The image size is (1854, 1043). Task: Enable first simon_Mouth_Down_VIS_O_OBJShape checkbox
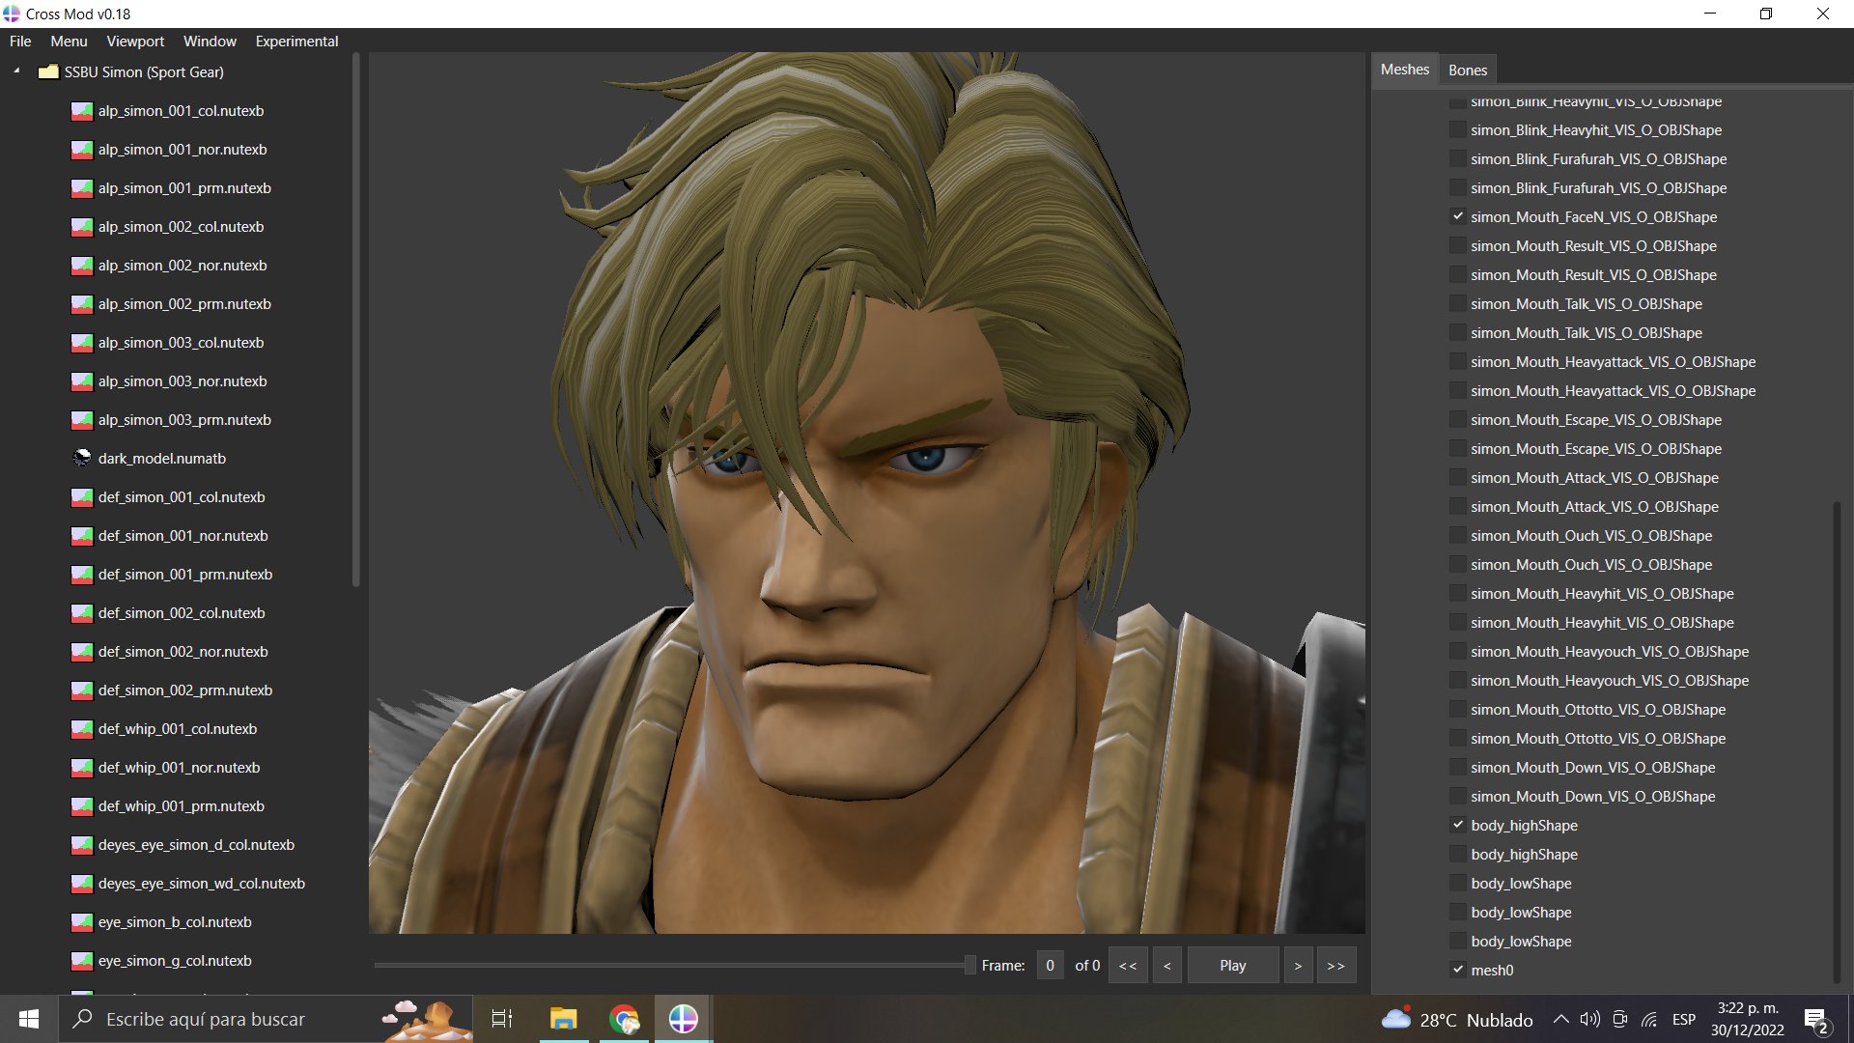pyautogui.click(x=1458, y=768)
